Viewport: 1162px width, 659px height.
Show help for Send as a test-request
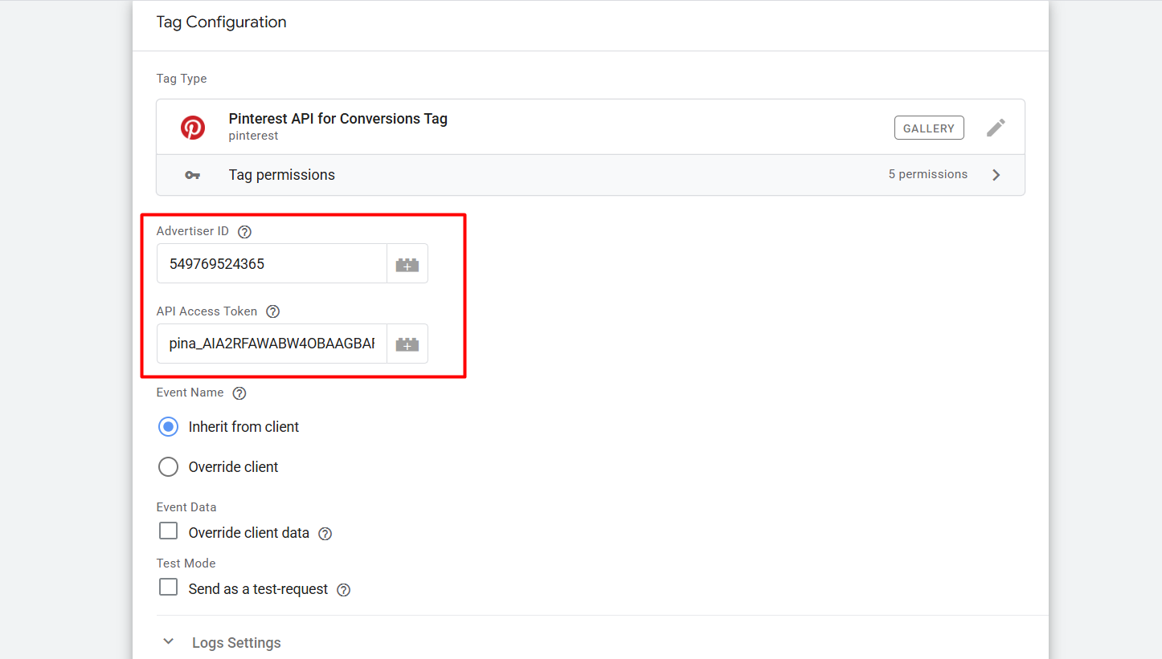point(344,590)
